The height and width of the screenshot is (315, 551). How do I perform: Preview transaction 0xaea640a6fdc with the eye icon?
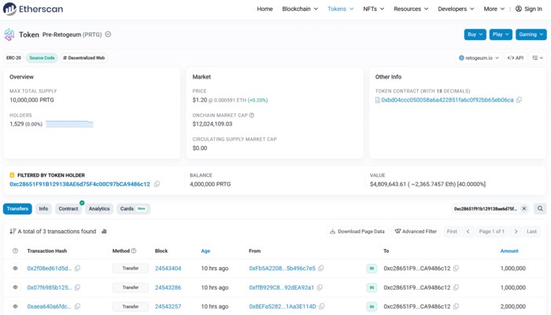[15, 306]
